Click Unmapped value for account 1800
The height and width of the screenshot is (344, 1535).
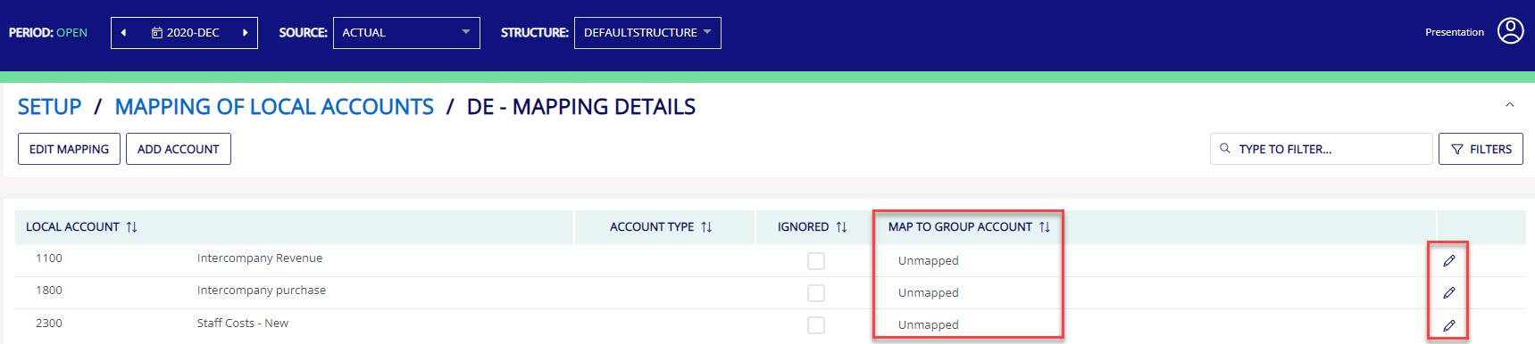tap(928, 293)
